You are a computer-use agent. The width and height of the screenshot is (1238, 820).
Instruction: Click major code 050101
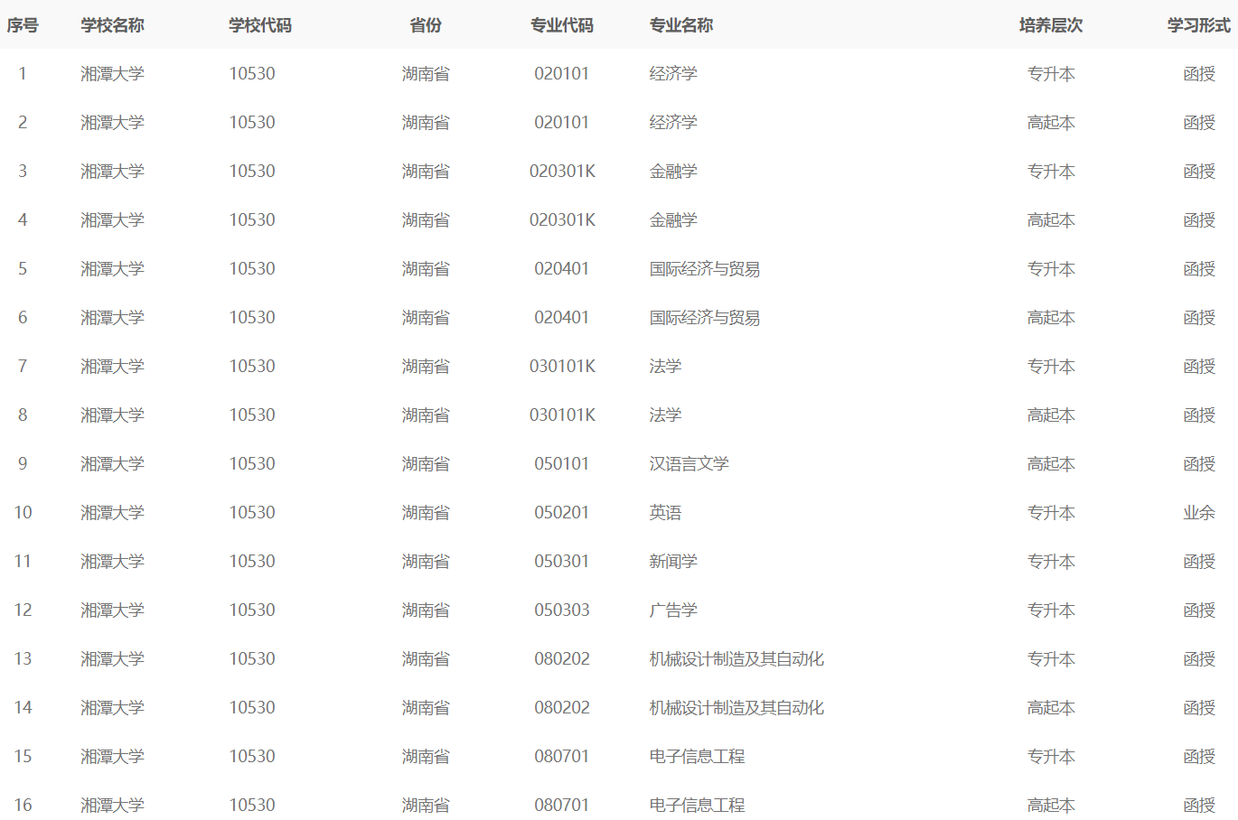(x=562, y=464)
